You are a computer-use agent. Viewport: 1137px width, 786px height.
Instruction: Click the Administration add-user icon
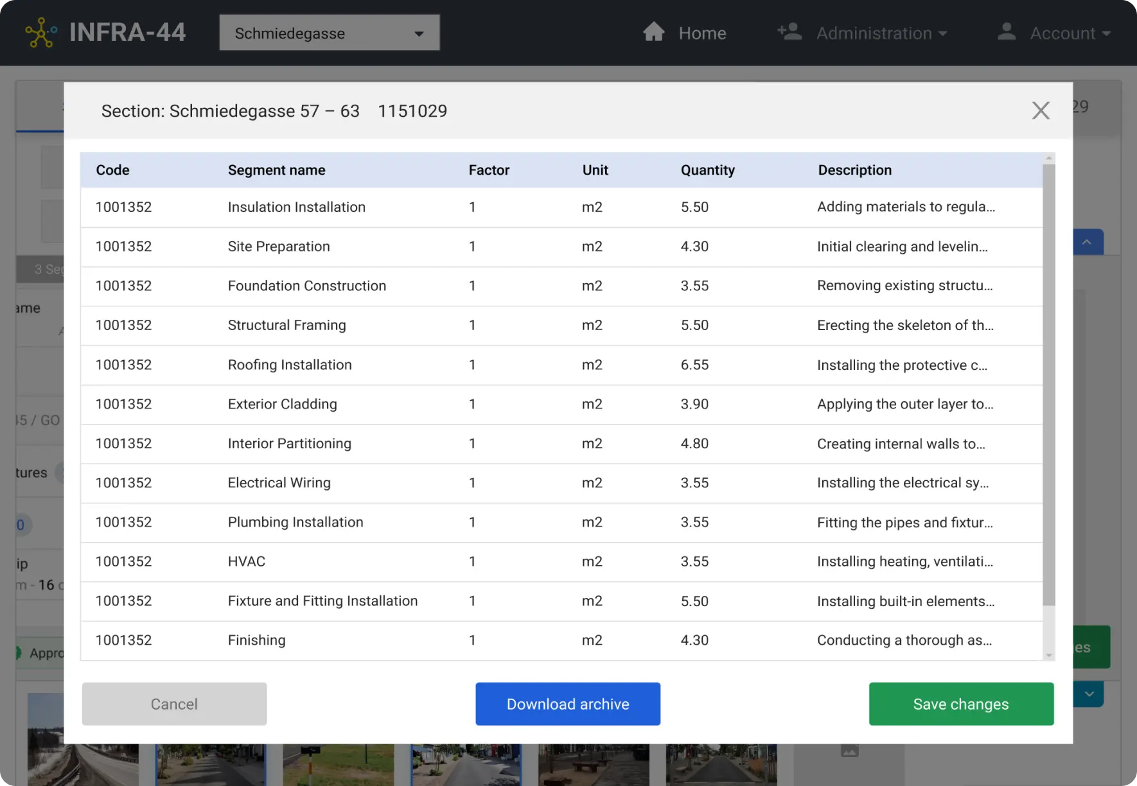click(789, 32)
